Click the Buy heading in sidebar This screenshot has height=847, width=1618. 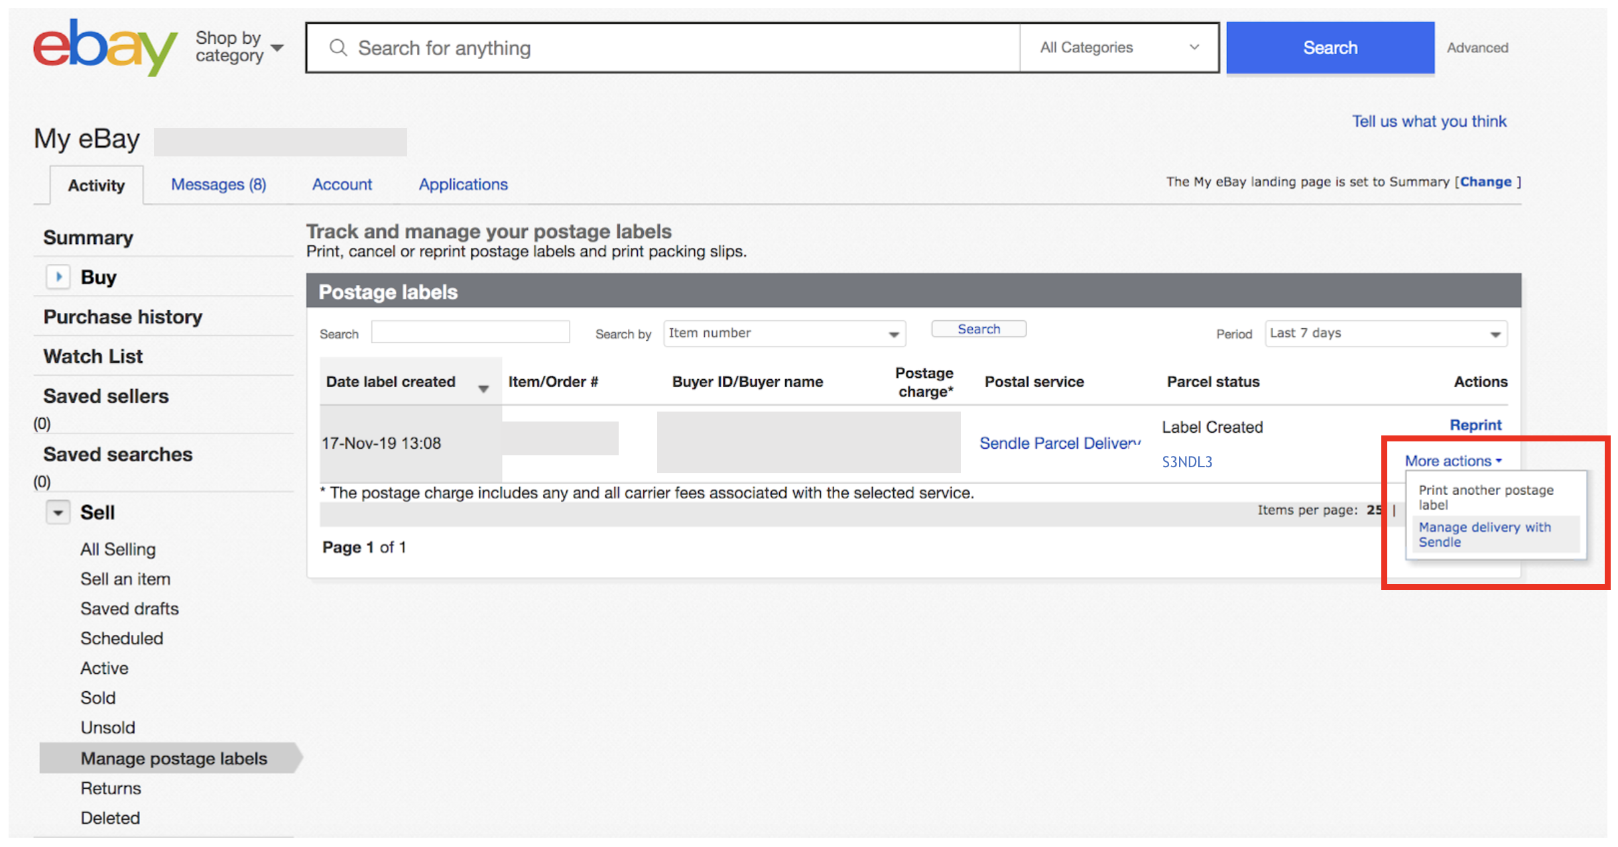[98, 277]
